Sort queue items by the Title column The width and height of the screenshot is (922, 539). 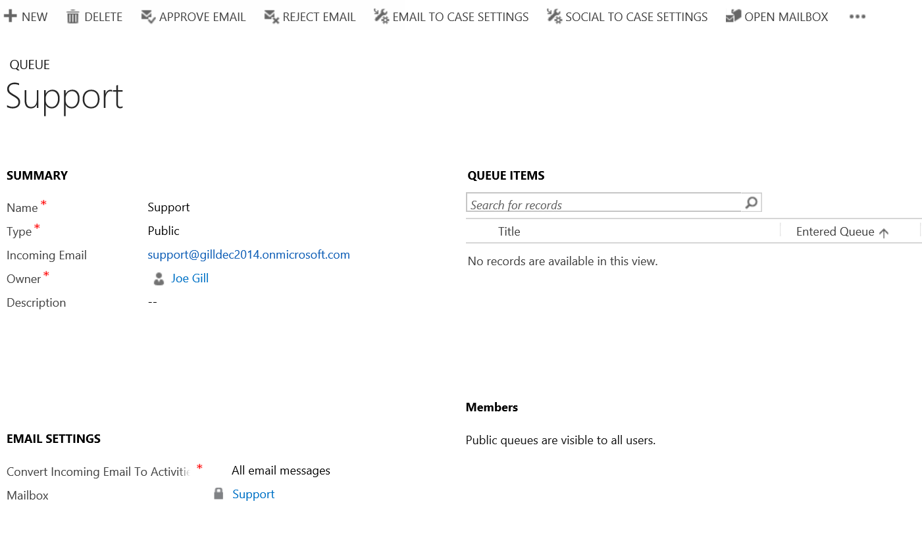click(x=509, y=232)
